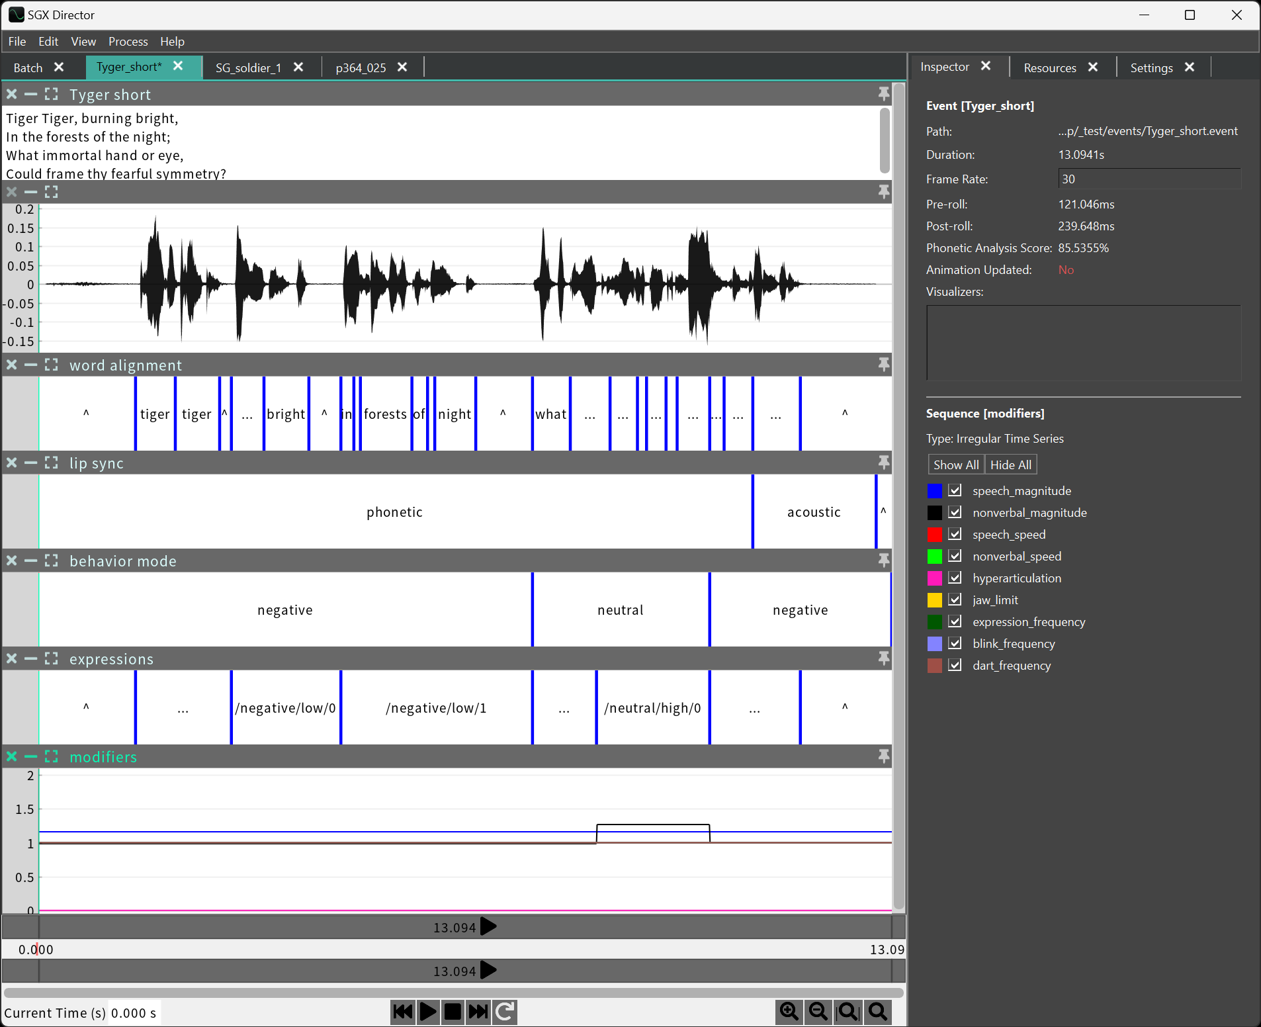Collapse the behavior mode track

click(x=31, y=560)
